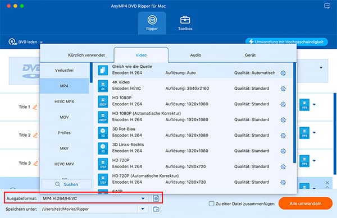The image size is (337, 218).
Task: Open the Kürzlich verwendet tab
Action: (x=86, y=55)
